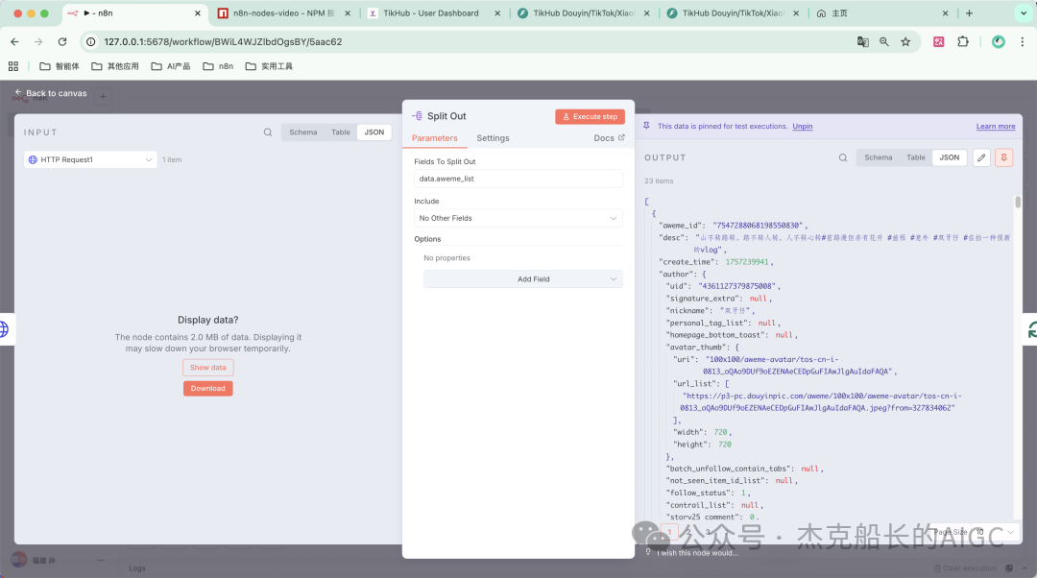Expand the Add Field dropdown

[x=522, y=279]
